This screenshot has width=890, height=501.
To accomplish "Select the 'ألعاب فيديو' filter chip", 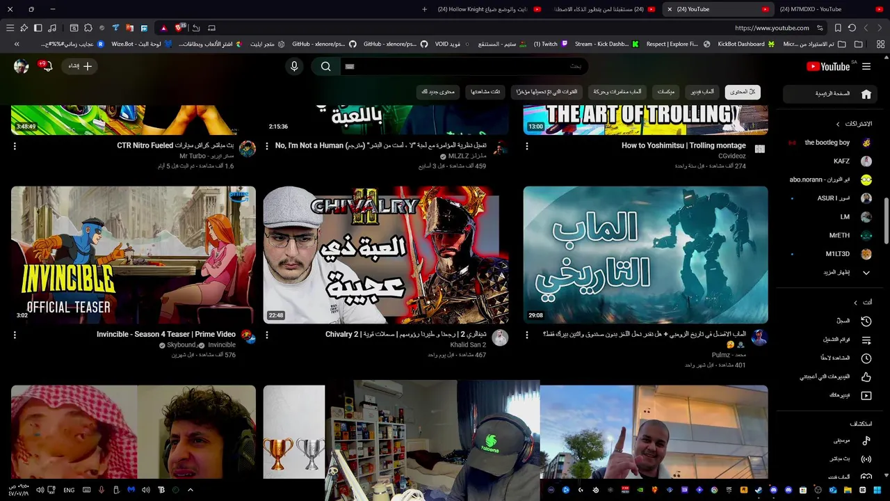I will click(702, 92).
